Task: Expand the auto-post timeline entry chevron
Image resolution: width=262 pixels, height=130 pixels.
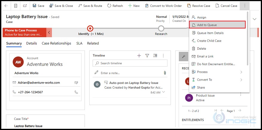Action: coord(163,92)
